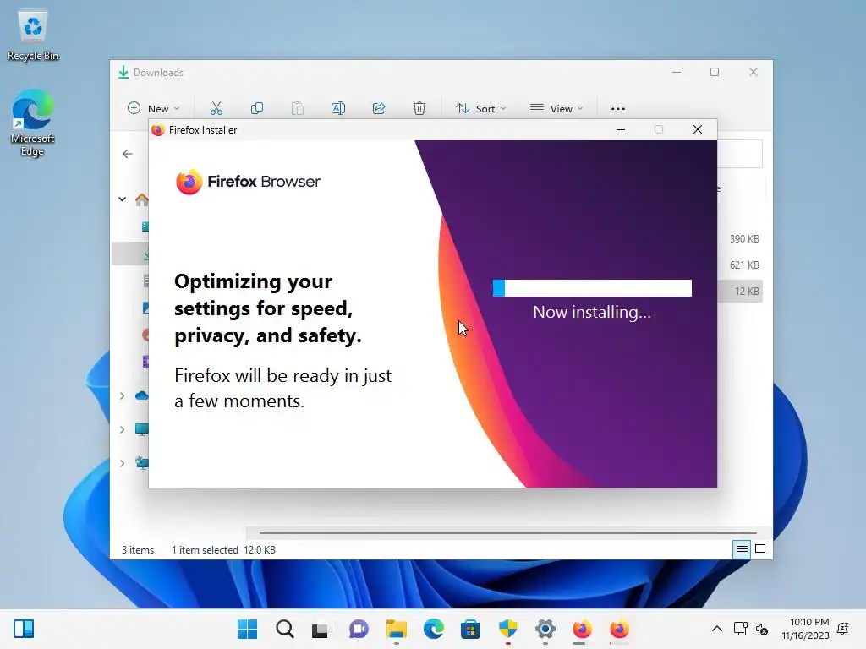Launch Microsoft Edge from taskbar
This screenshot has height=649, width=866.
434,629
